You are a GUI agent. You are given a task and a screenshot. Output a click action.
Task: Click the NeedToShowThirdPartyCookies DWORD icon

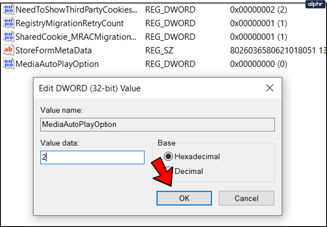point(8,9)
